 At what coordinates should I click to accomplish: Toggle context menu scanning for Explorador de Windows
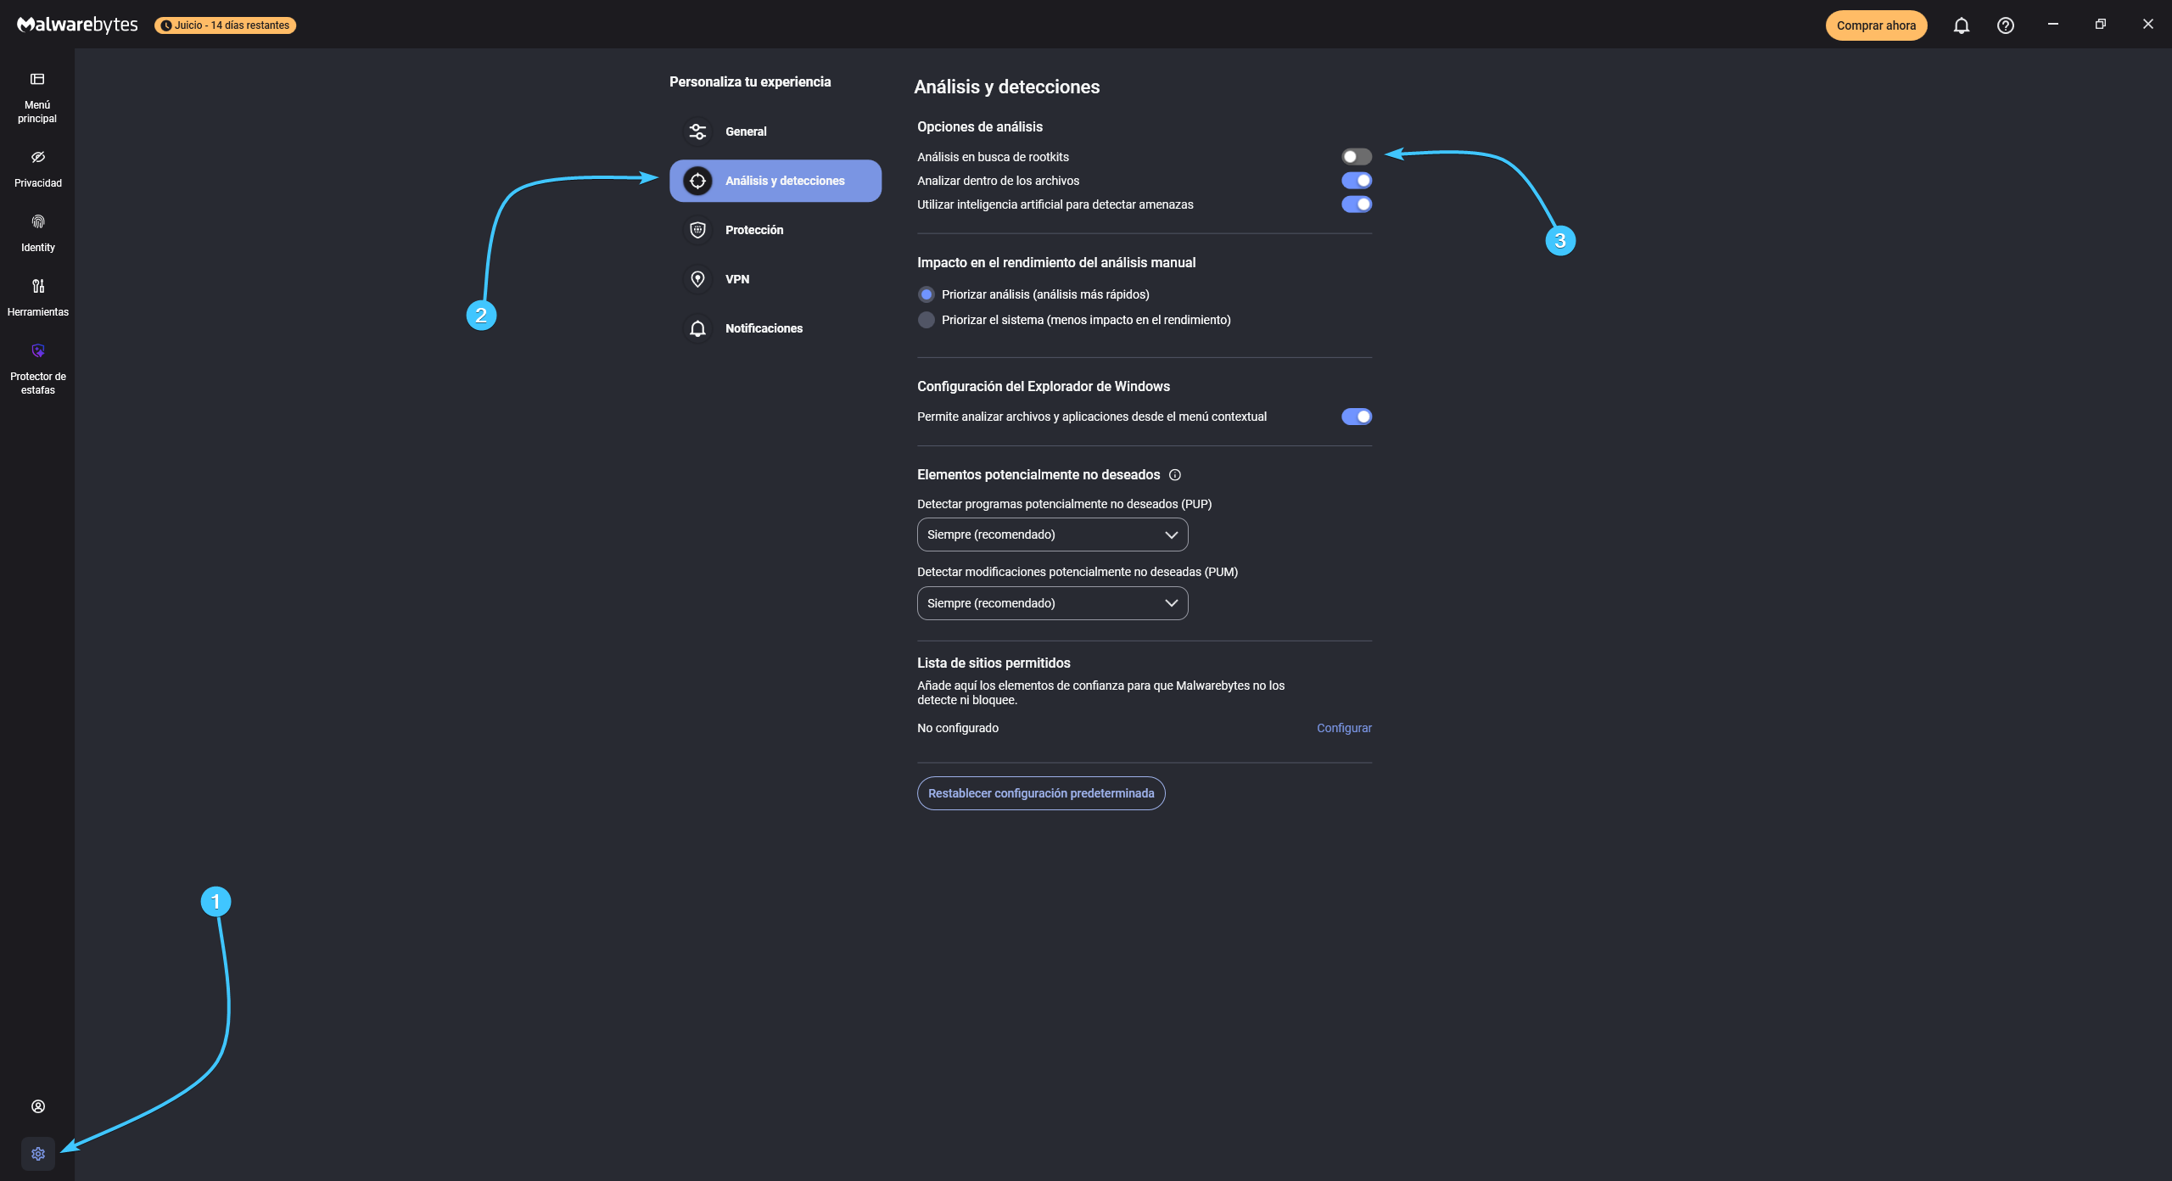tap(1356, 417)
